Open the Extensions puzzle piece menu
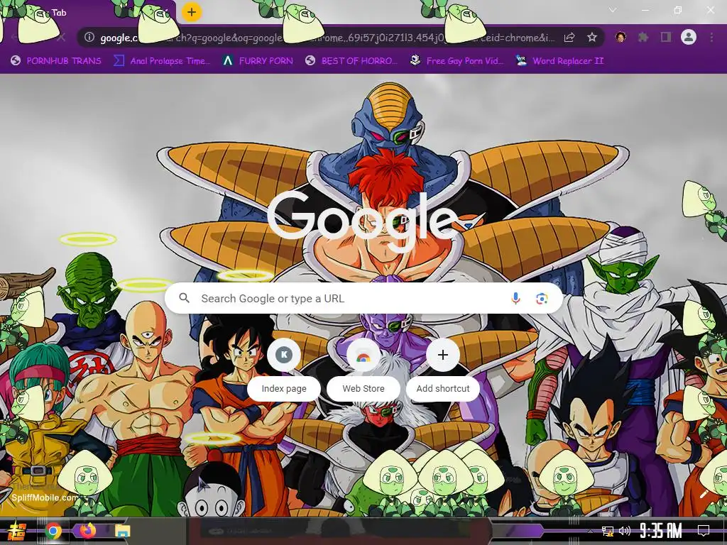The width and height of the screenshot is (727, 545). click(643, 37)
